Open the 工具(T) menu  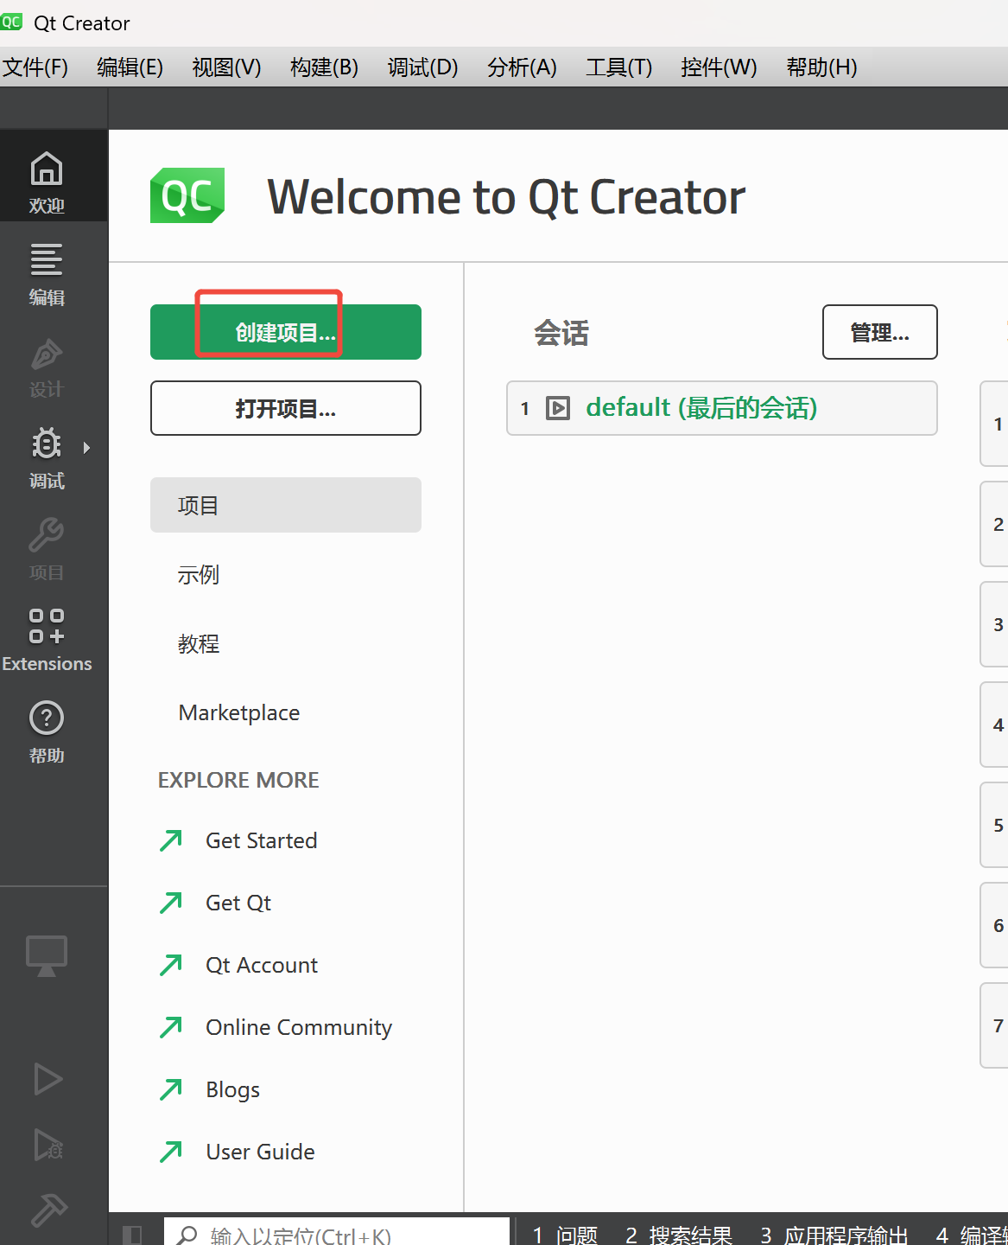619,67
